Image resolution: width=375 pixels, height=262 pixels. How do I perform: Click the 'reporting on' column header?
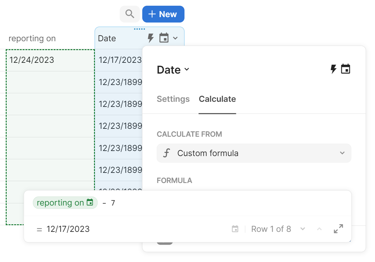click(32, 39)
